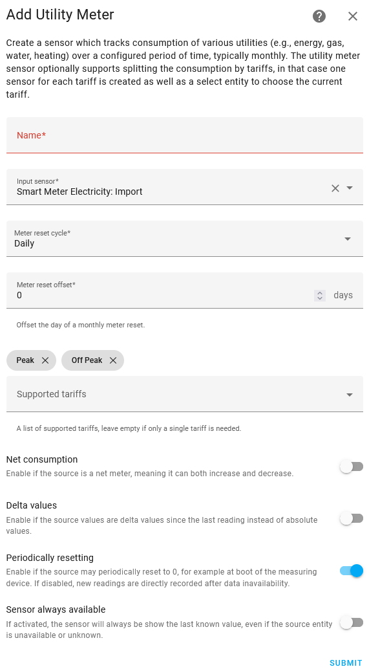Click the Name input field

point(185,135)
